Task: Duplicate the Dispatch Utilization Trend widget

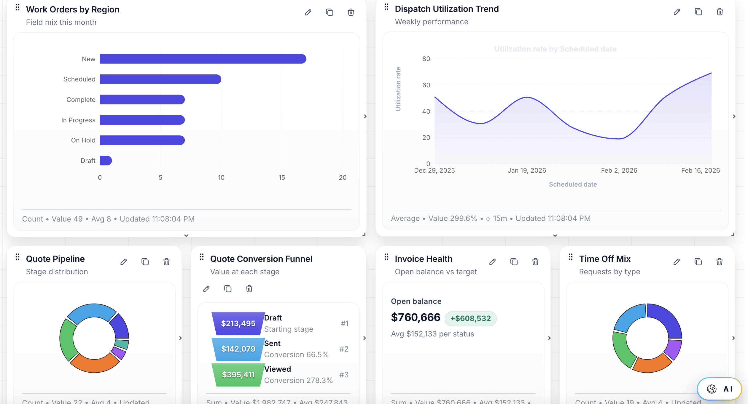Action: [698, 12]
